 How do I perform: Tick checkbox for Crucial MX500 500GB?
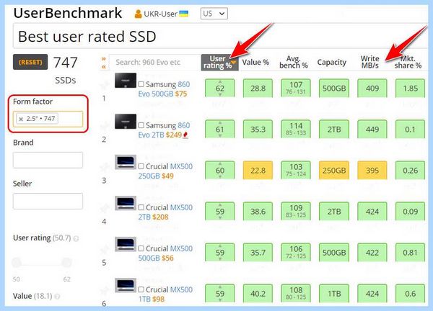click(141, 248)
